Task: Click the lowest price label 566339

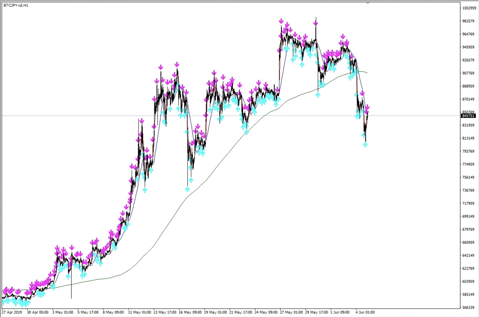Action: (469, 308)
